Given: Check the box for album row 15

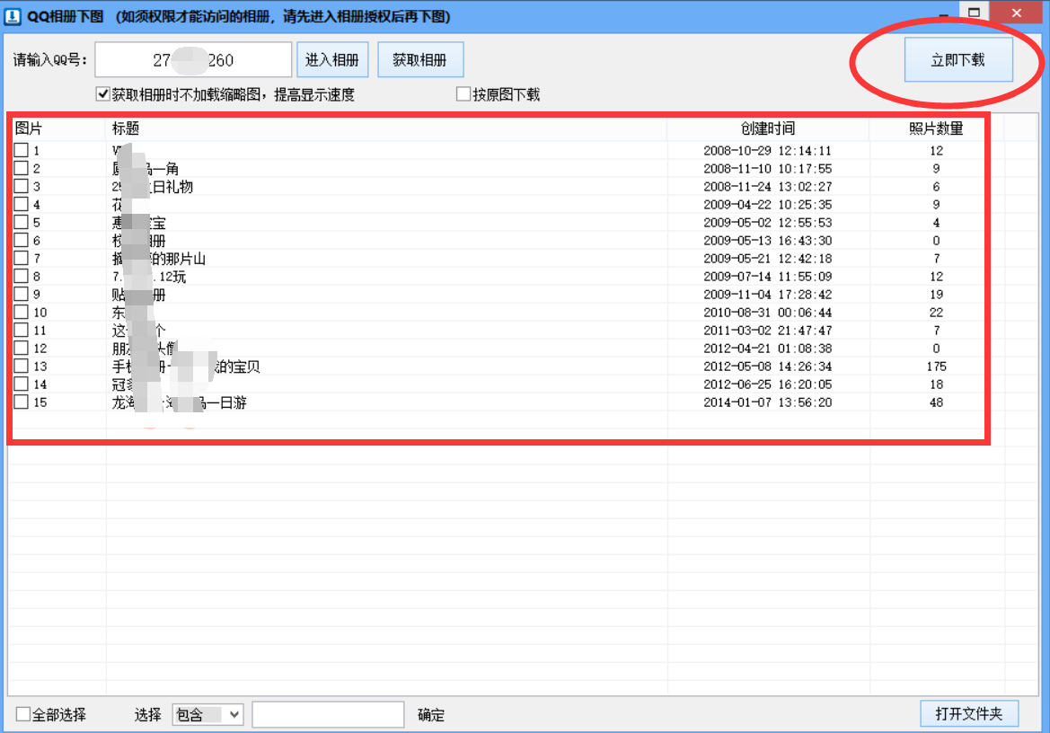Looking at the screenshot, I should click(x=22, y=402).
